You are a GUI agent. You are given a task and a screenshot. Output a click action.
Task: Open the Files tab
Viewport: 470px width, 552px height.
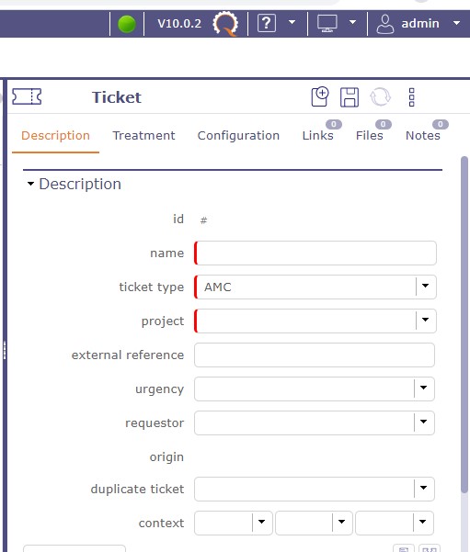click(x=369, y=136)
